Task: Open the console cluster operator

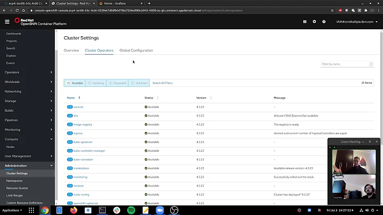Action: pyautogui.click(x=78, y=107)
